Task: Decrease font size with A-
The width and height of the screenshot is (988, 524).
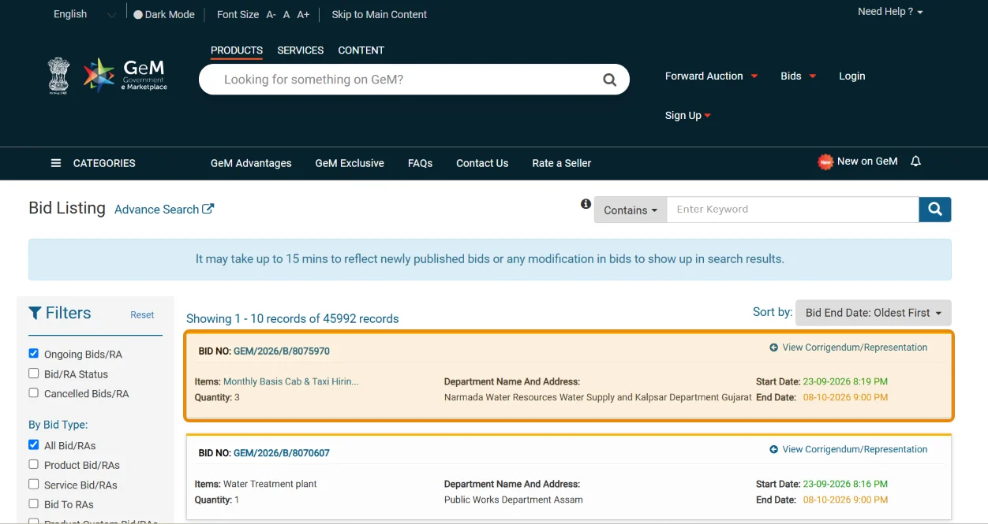Action: (x=271, y=14)
